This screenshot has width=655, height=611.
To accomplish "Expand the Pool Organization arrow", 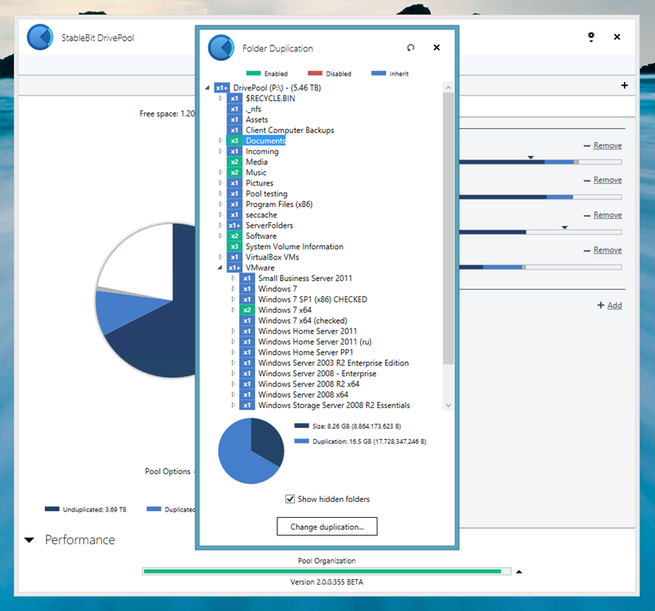I will point(519,572).
